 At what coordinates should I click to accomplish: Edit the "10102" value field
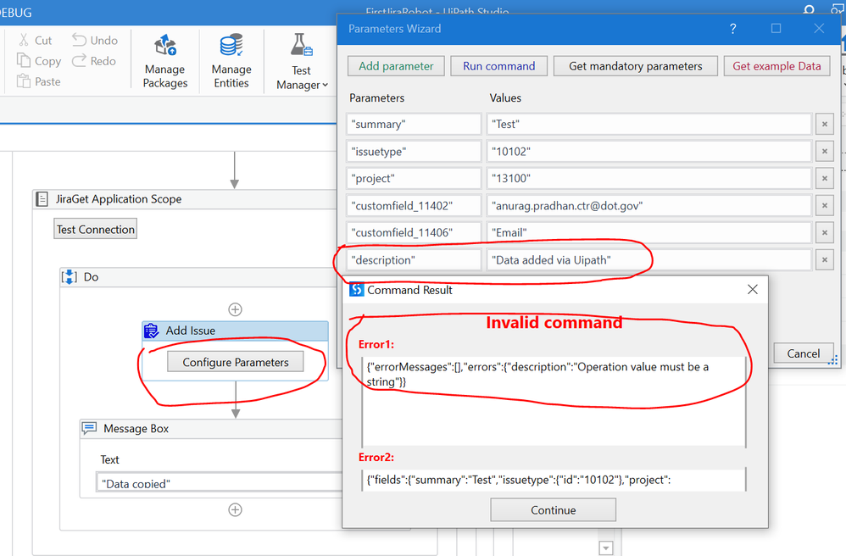(x=649, y=152)
